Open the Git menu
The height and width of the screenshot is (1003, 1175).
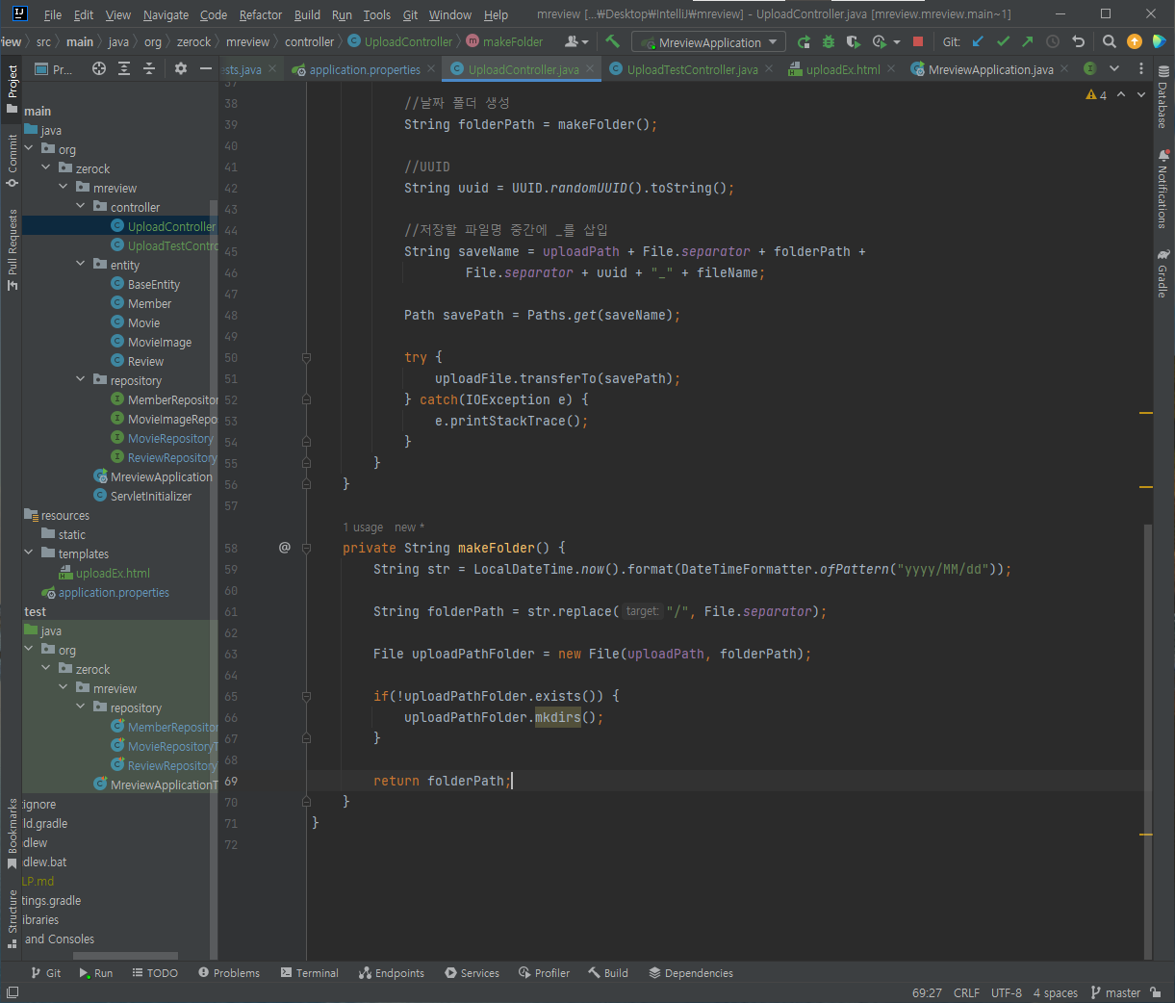[x=410, y=14]
